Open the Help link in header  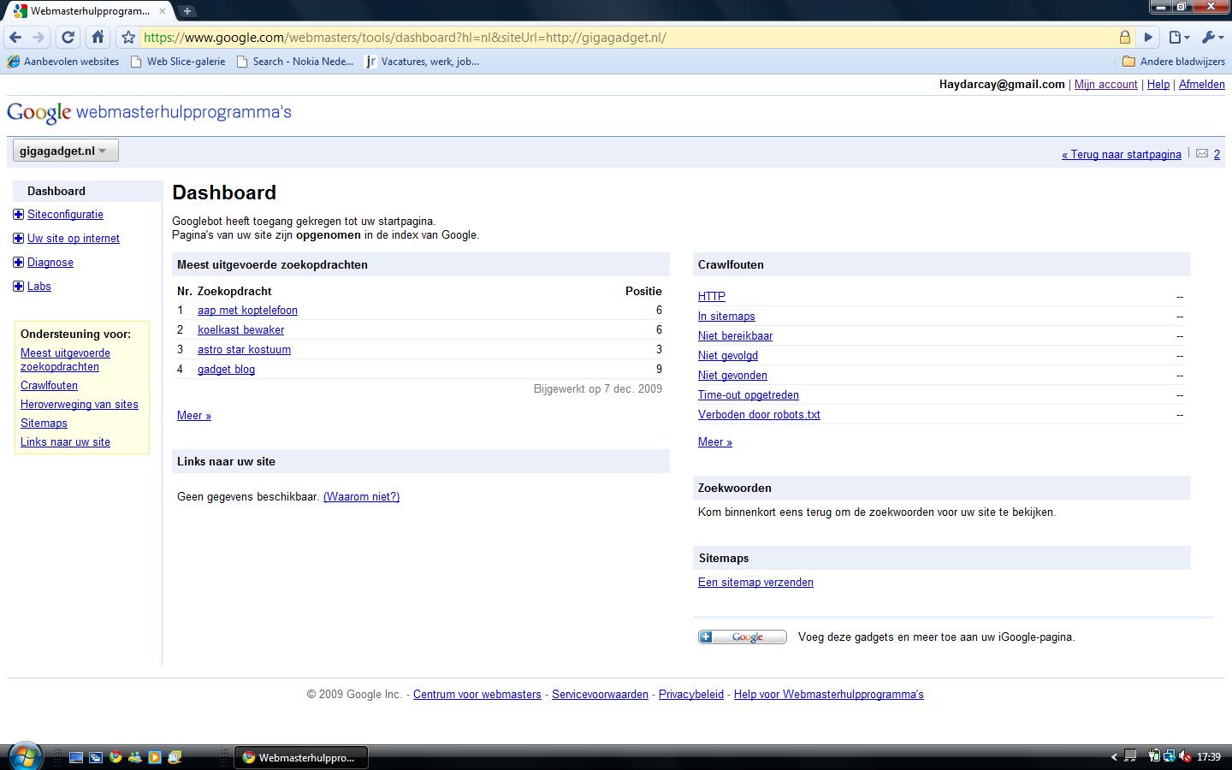point(1158,85)
